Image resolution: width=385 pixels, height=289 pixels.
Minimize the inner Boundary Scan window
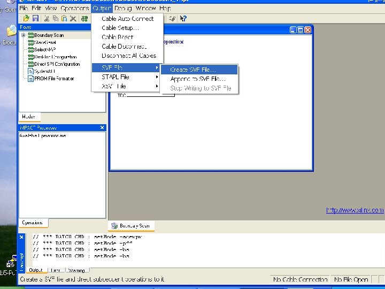[x=292, y=30]
